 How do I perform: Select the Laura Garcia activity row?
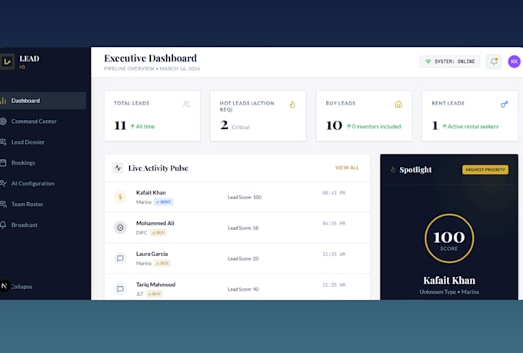pos(237,258)
